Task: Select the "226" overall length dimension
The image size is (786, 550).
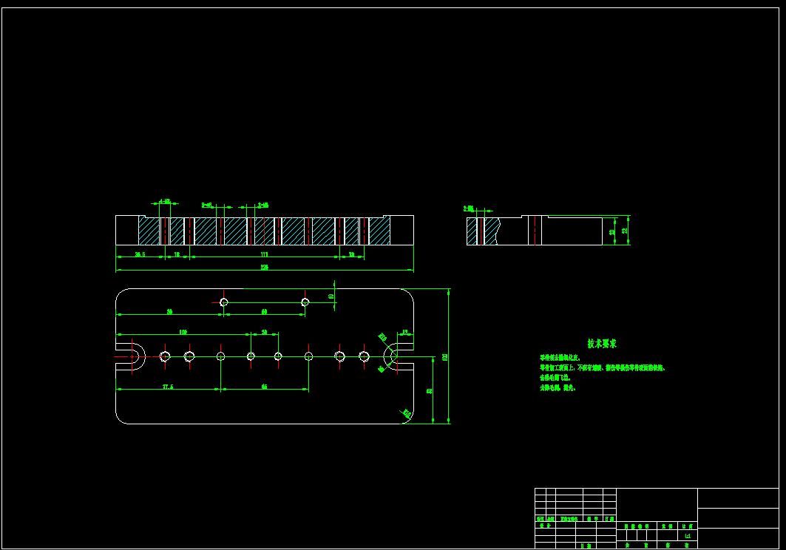Action: click(264, 267)
